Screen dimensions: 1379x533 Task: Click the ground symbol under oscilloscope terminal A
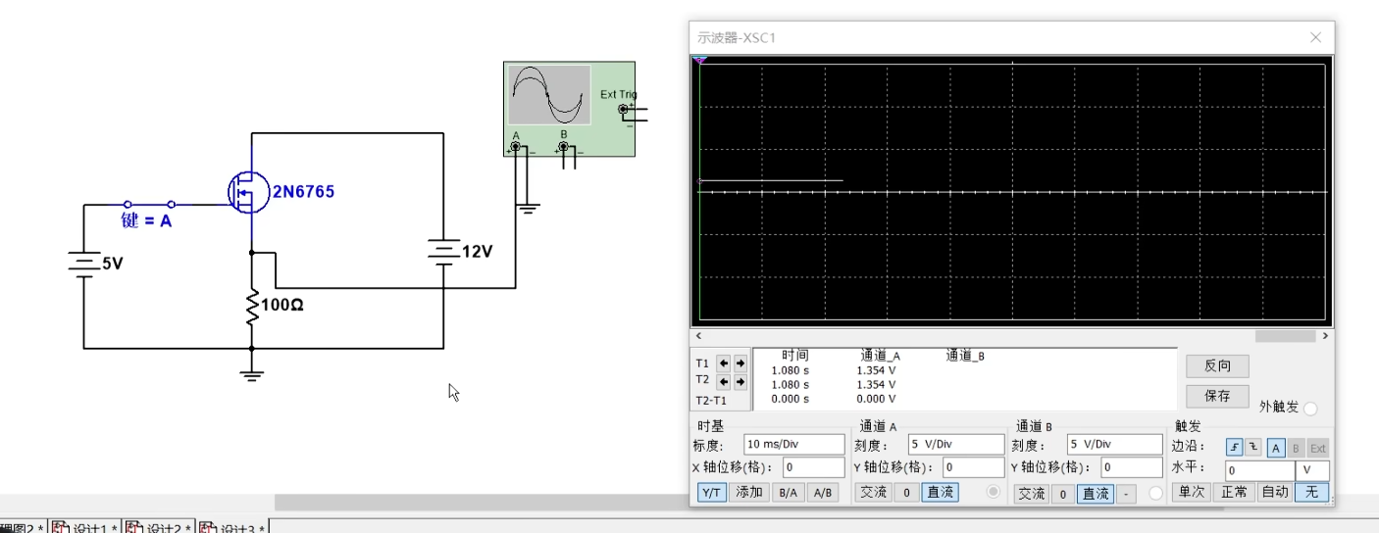[x=528, y=207]
